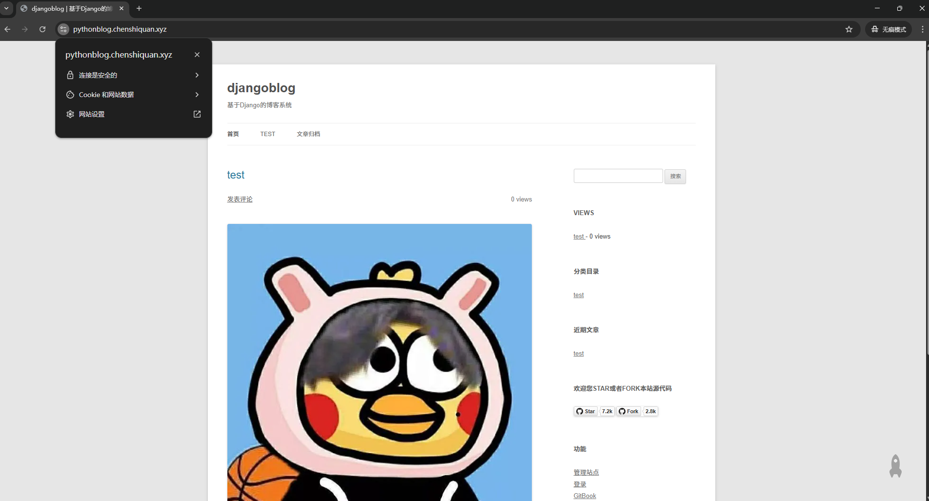This screenshot has height=501, width=929.
Task: Click the browser forward arrow
Action: click(25, 29)
